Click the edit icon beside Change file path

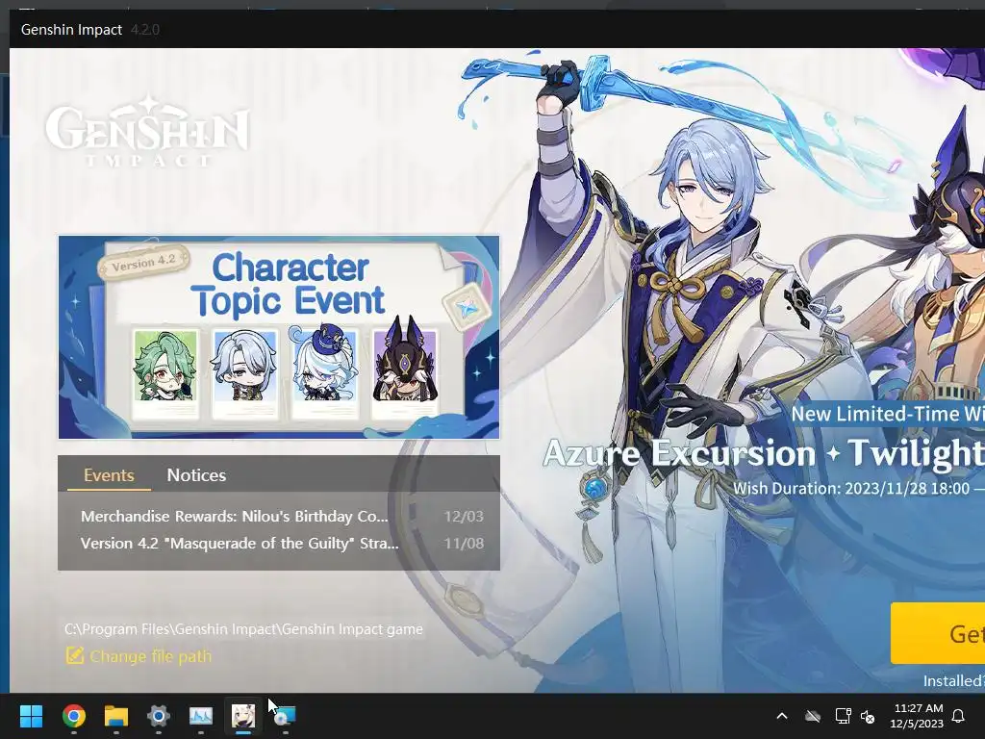[x=75, y=655]
